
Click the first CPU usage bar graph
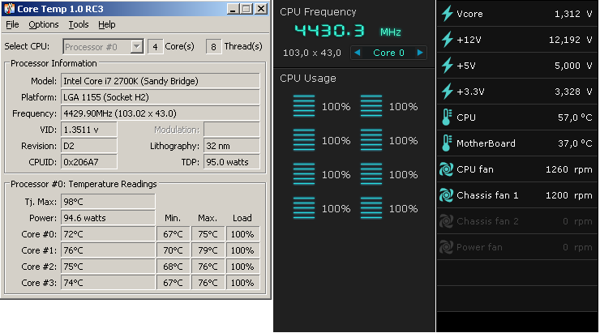pos(303,106)
